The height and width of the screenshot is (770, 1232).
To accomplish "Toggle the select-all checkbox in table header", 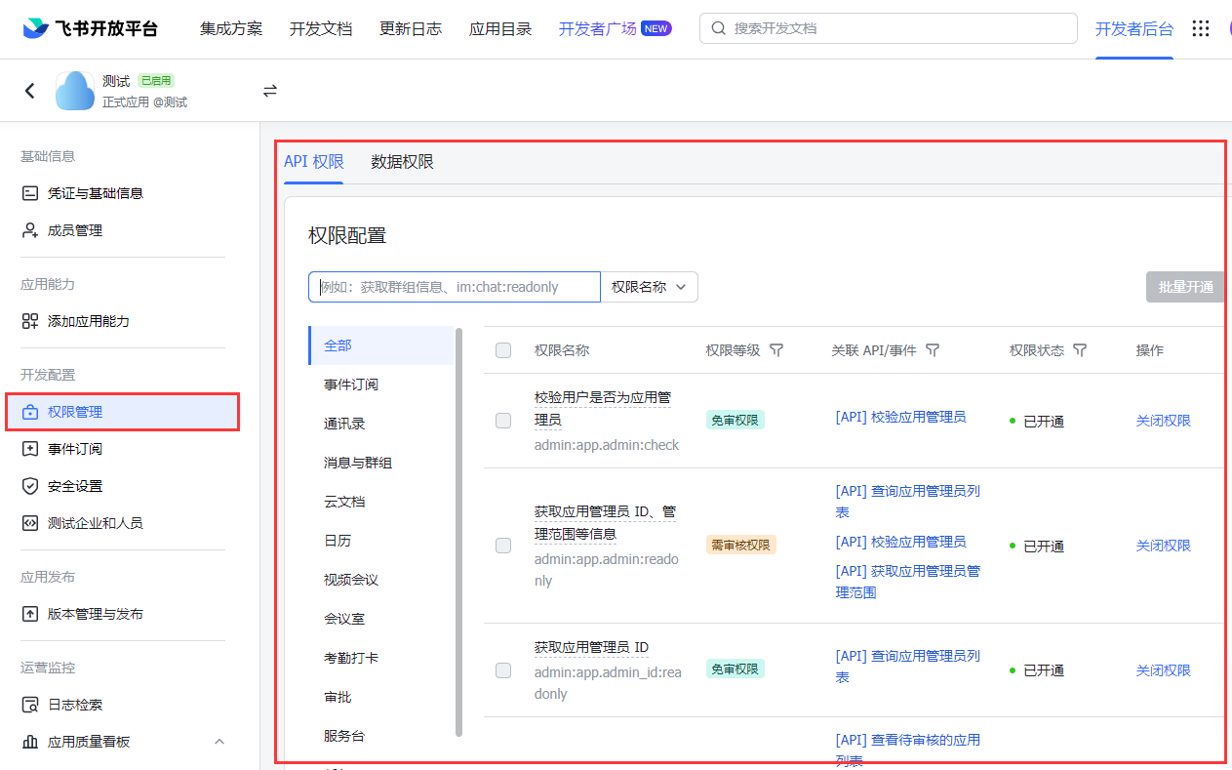I will (503, 350).
